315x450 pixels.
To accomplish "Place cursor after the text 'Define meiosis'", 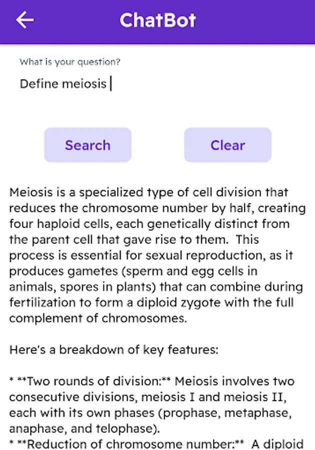I will point(110,83).
